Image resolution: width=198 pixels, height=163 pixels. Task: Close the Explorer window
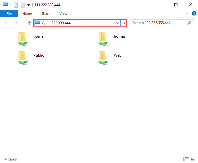point(190,5)
